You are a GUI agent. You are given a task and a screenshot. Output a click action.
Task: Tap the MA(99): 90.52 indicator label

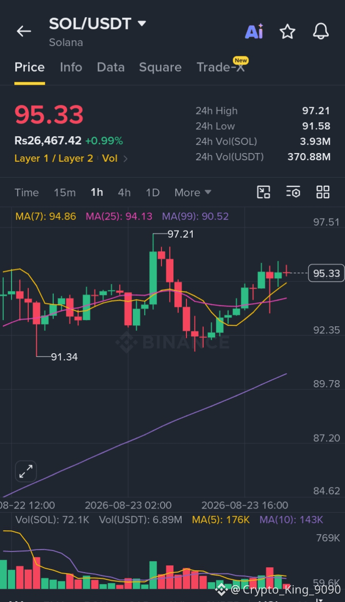[x=195, y=216]
